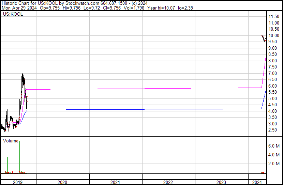This screenshot has width=283, height=185.
Task: Click the blue moving average flat line
Action: coord(136,109)
